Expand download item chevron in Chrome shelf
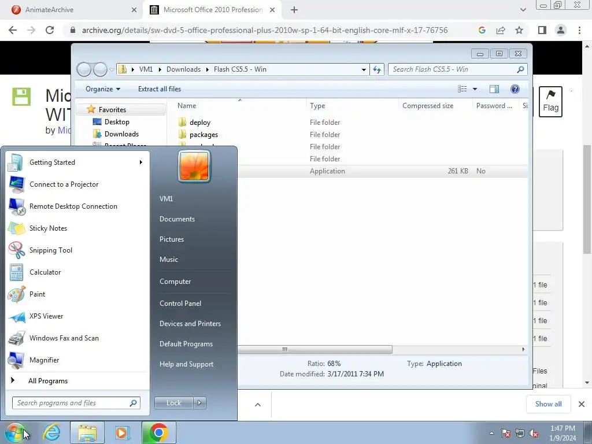Screen dimensions: 592x444 pyautogui.click(x=257, y=405)
